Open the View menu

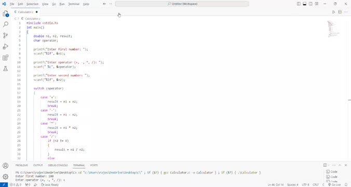pos(45,4)
